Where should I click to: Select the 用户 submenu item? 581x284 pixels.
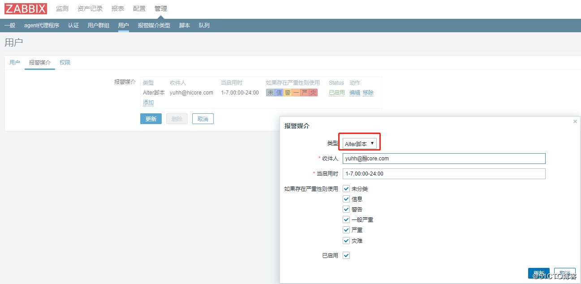point(124,26)
